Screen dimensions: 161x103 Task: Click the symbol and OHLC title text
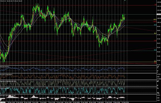click(x=11, y=1)
